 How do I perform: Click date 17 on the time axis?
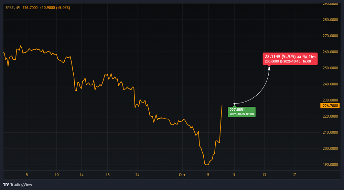click(294, 175)
